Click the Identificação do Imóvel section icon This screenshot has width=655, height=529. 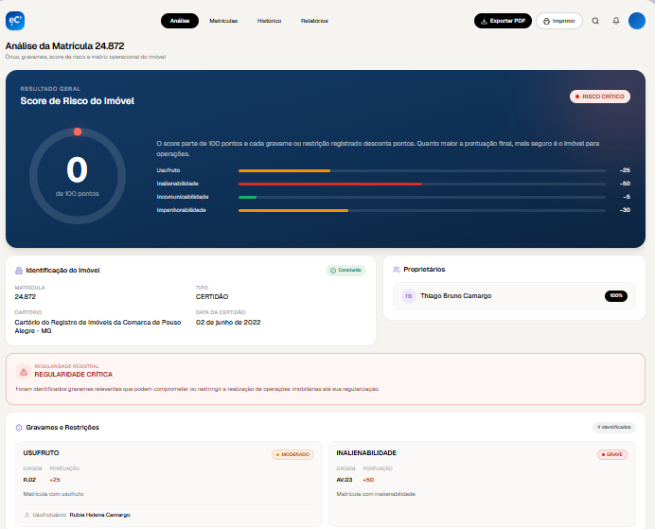click(x=19, y=271)
